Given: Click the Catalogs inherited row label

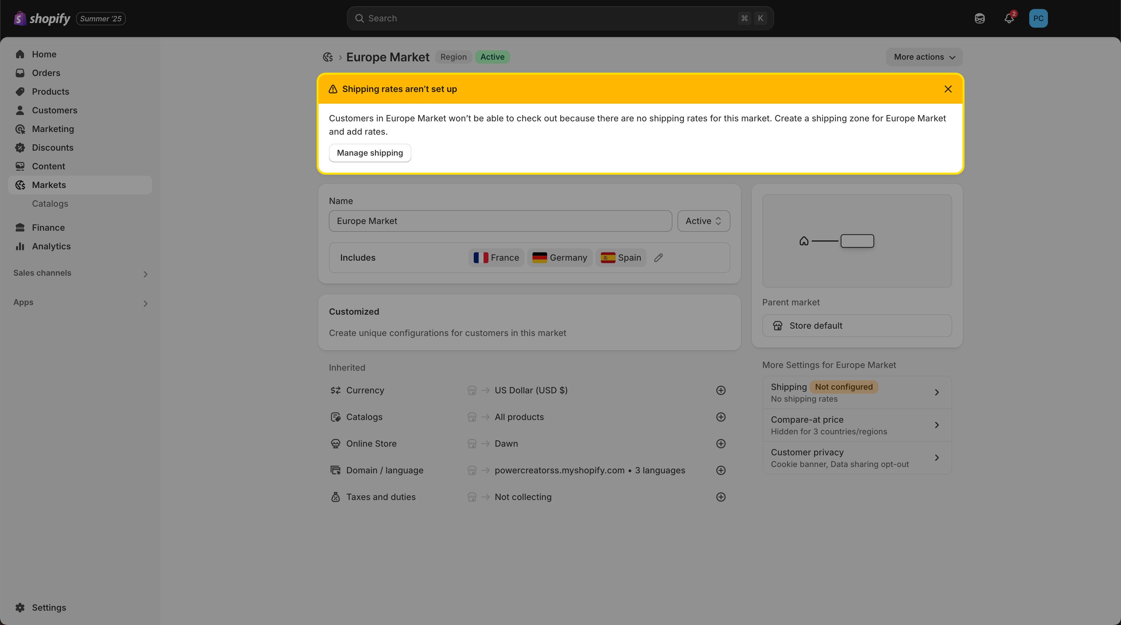Looking at the screenshot, I should coord(364,417).
